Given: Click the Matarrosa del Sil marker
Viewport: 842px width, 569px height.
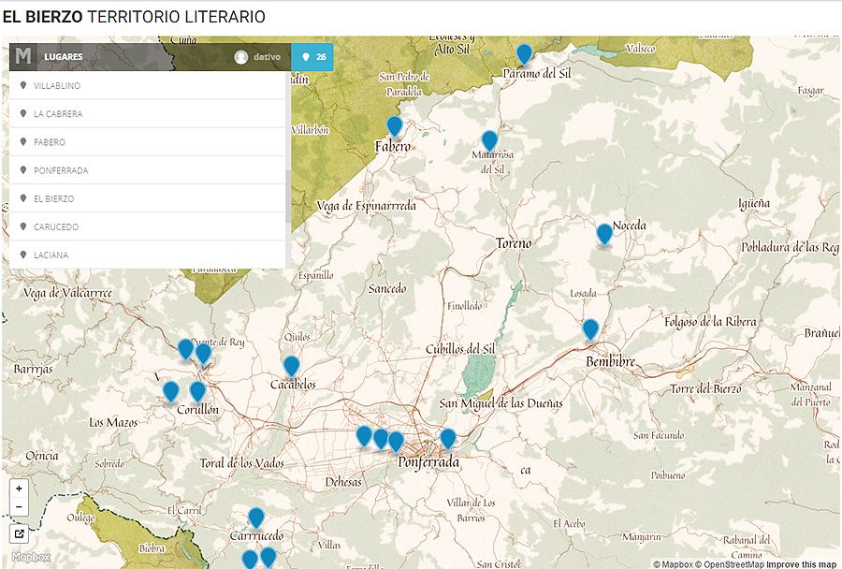Looking at the screenshot, I should (489, 140).
